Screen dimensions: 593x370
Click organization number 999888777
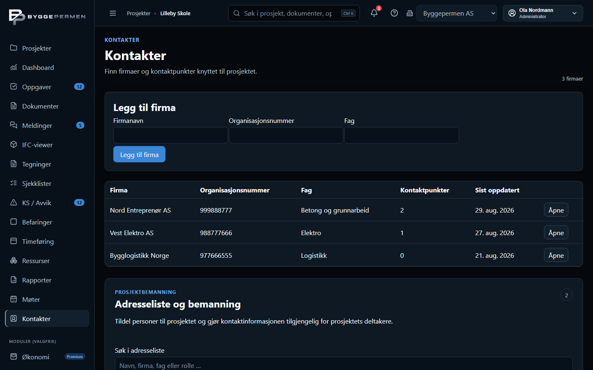216,210
